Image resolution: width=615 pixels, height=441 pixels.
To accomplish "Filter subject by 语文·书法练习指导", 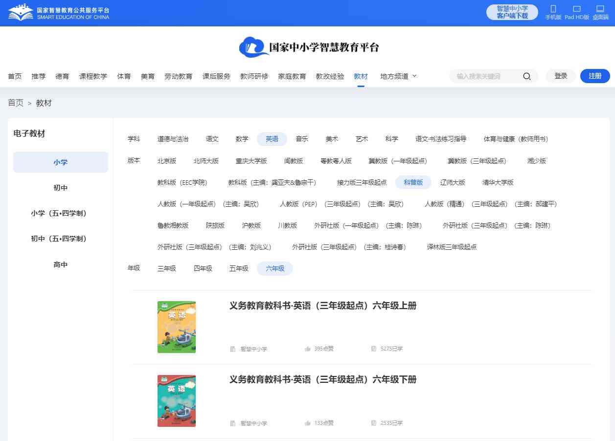I will tap(441, 139).
